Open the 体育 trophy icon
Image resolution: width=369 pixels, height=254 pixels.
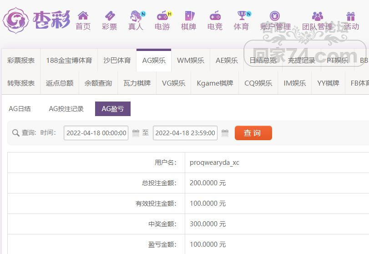(242, 15)
